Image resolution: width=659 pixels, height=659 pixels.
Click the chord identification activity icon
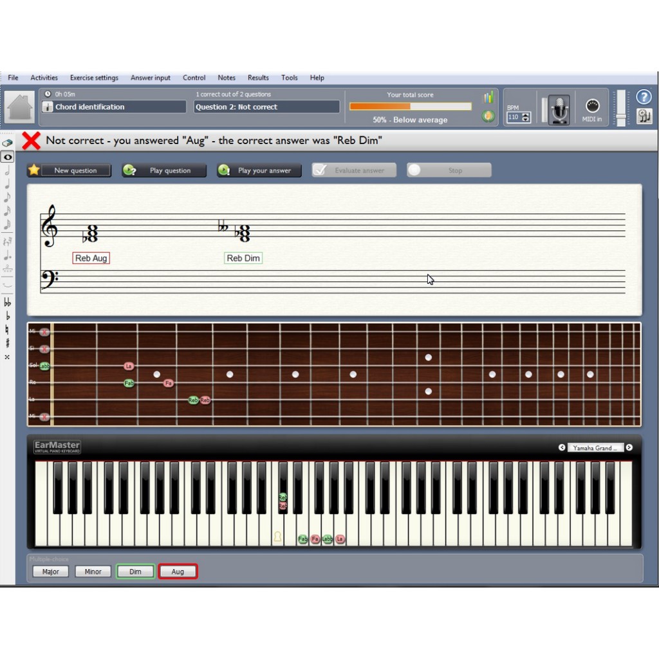coord(48,107)
